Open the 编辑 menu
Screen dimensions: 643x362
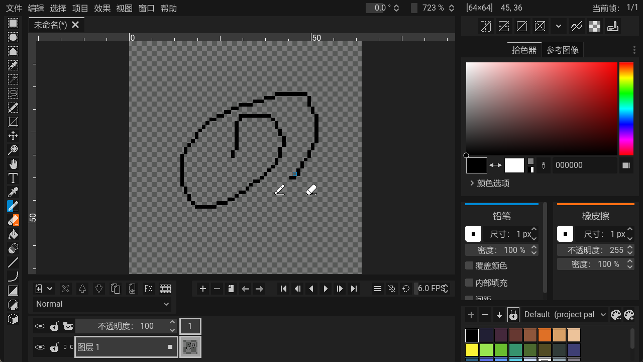pos(36,8)
